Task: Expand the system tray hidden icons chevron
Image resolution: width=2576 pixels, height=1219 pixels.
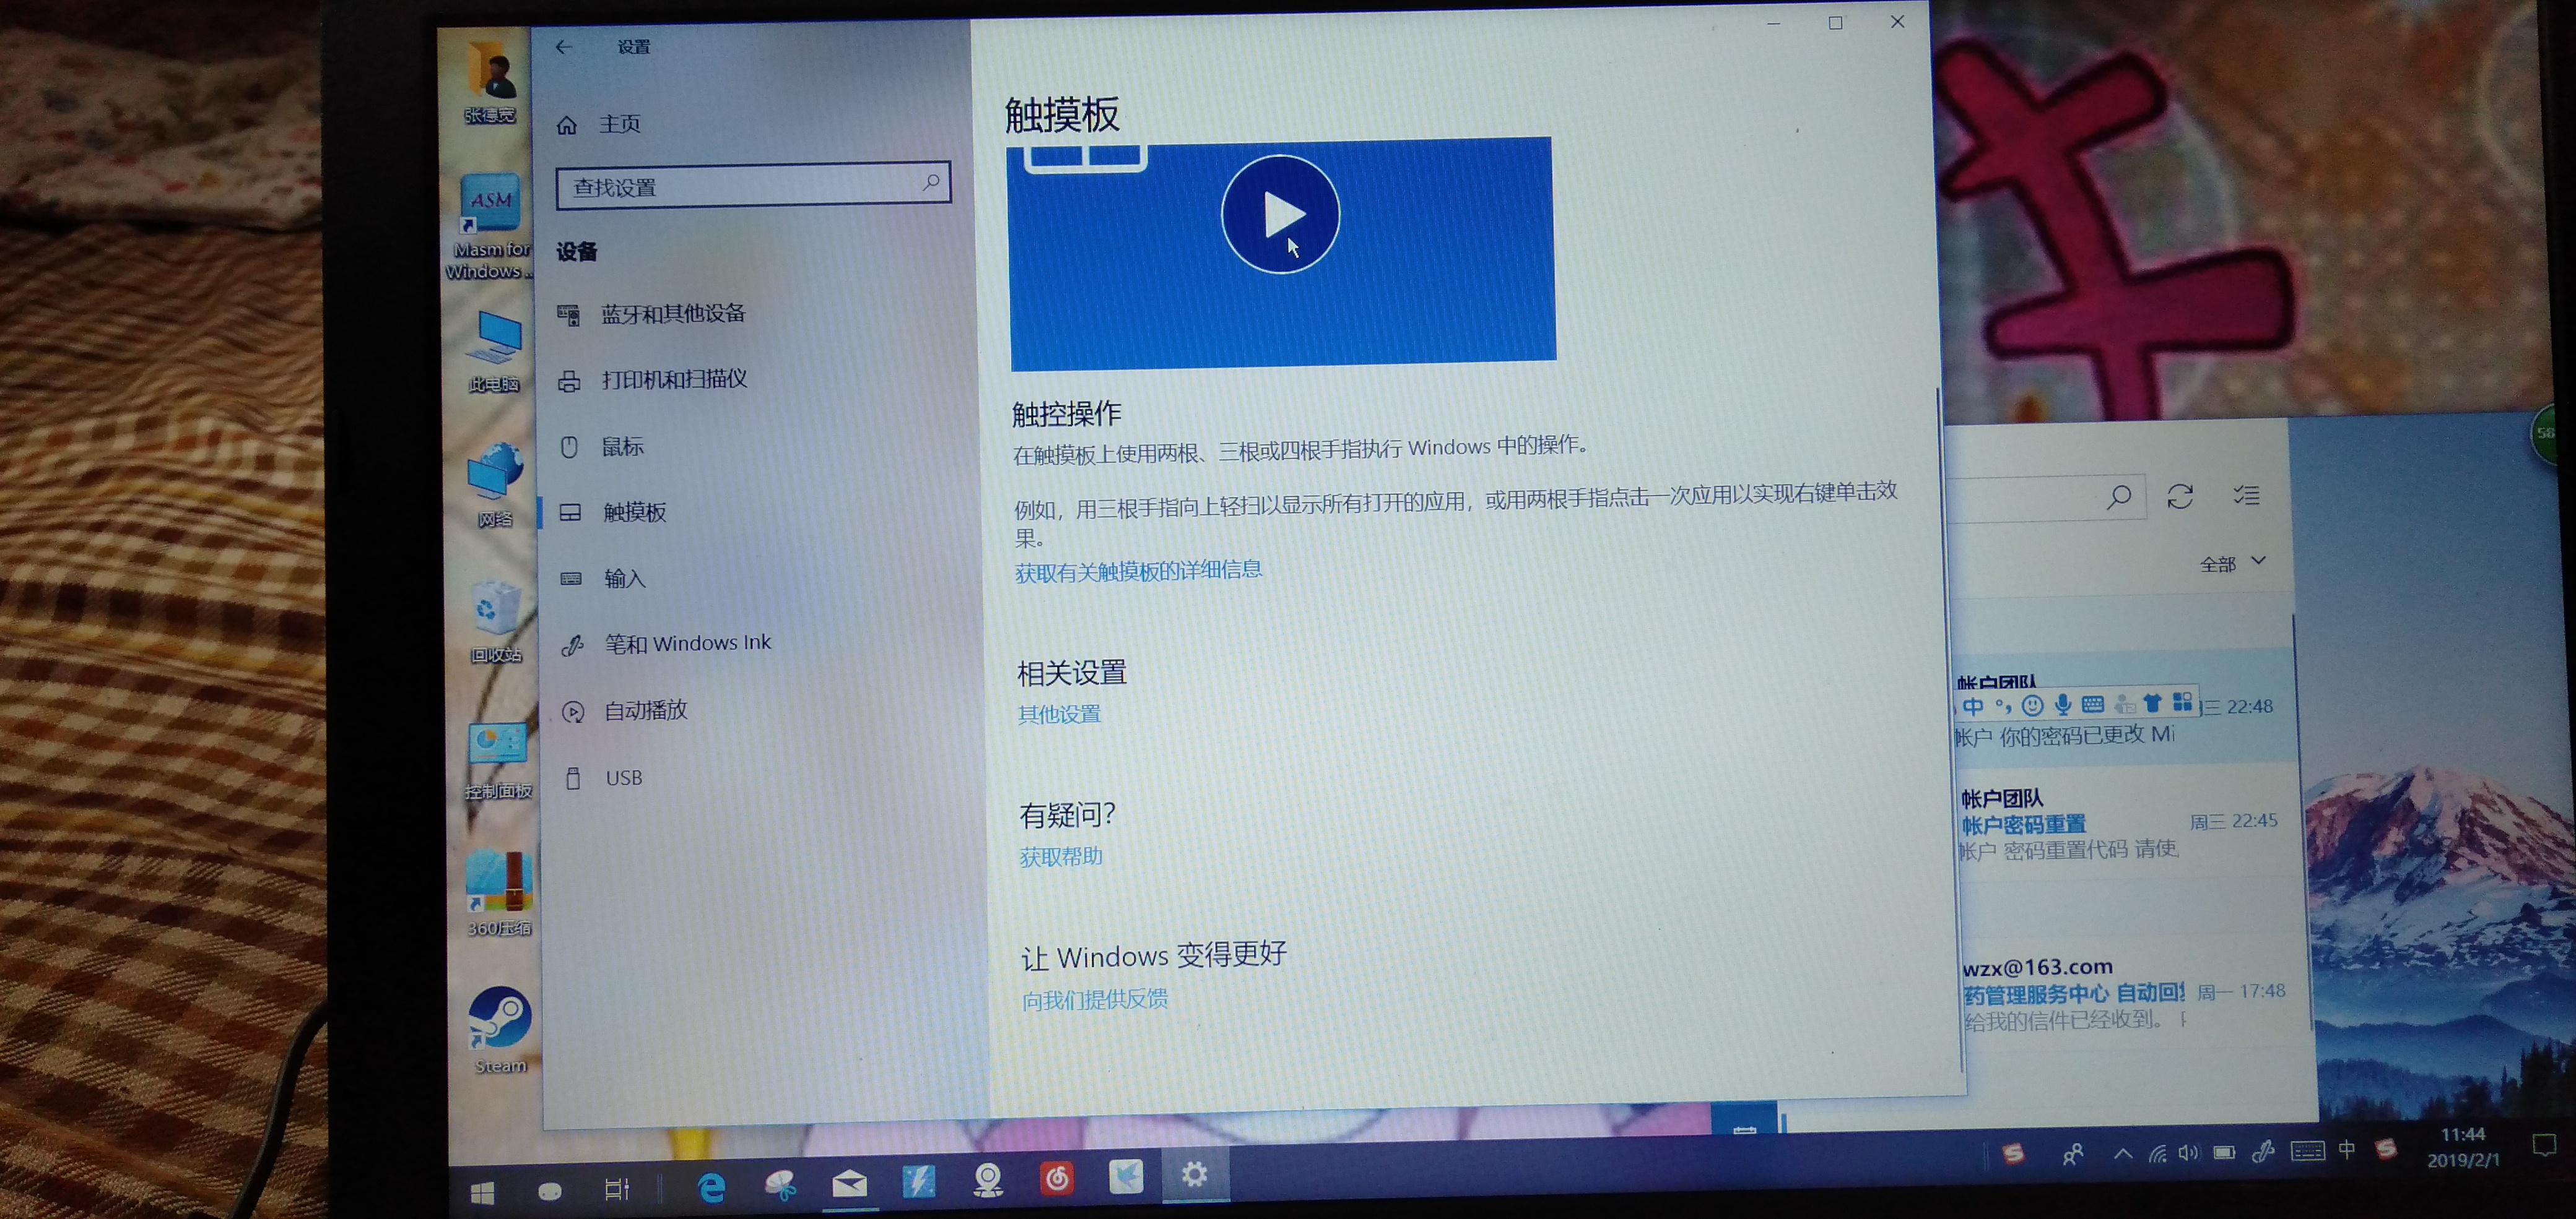Action: pyautogui.click(x=2122, y=1154)
